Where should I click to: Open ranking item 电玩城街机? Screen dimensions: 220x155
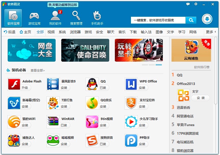point(185,142)
